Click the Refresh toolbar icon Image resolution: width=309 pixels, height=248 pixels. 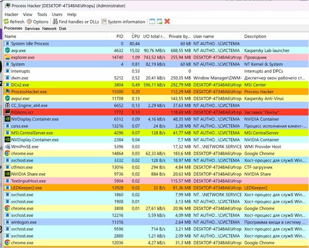[6, 22]
